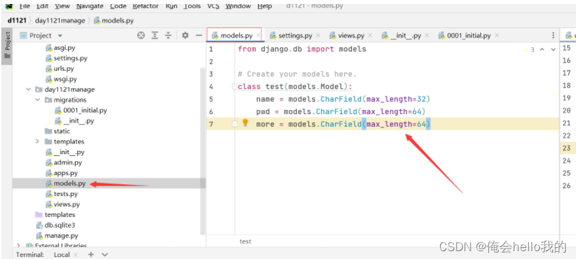The width and height of the screenshot is (576, 259).
Task: Collapse day1121manage folder chevron
Action: click(28, 89)
